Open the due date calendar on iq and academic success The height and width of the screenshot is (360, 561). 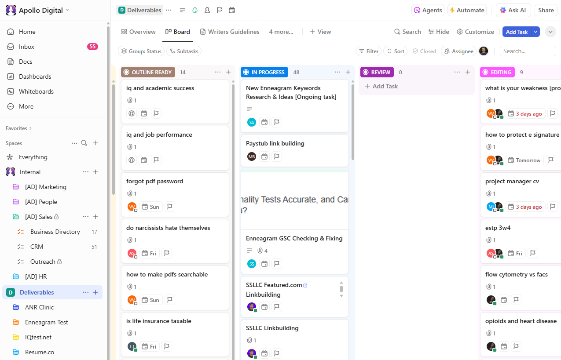(x=144, y=113)
